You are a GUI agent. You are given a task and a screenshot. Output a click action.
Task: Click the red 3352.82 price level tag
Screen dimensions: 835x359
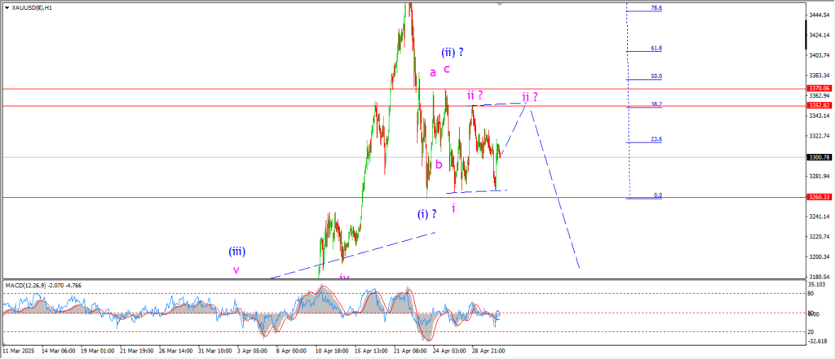820,105
